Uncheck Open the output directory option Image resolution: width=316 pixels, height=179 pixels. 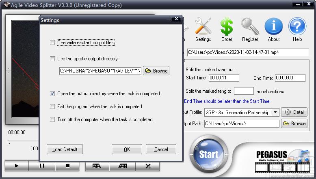52,94
